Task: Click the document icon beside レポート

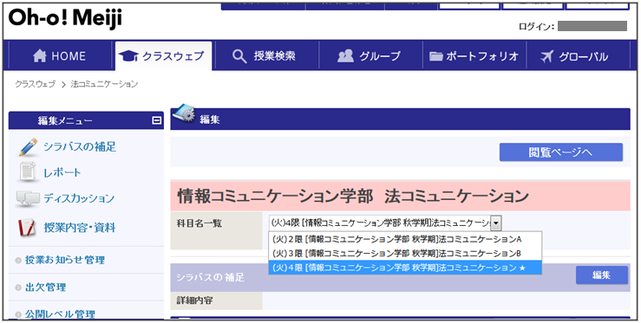Action: (x=28, y=172)
